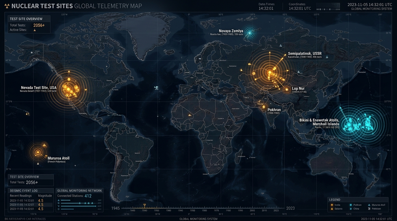Select the first seismic event log row

(x=31, y=201)
